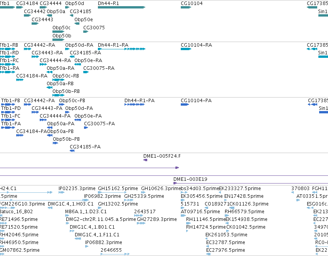Select the GH27289.3prime EST label
The image size is (328, 256).
click(157, 220)
